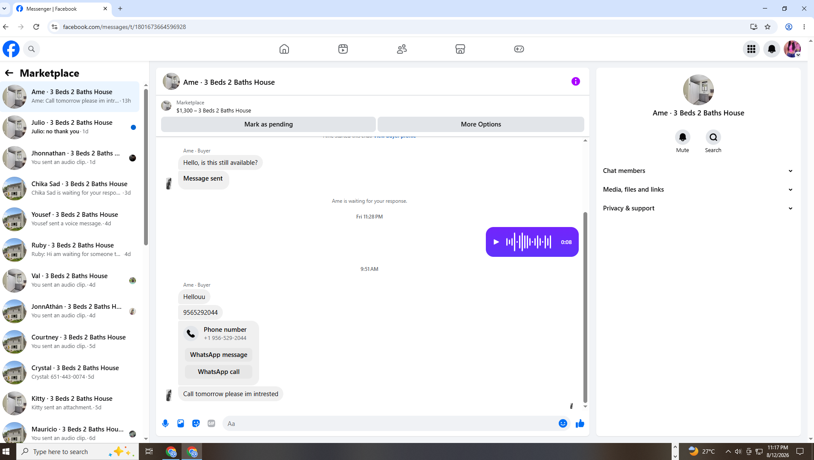Open JonnAthán's conversation

70,311
